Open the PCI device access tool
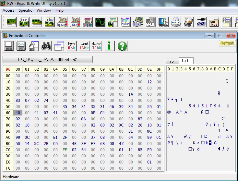Image resolution: width=238 pixels, height=181 pixels. [12, 22]
